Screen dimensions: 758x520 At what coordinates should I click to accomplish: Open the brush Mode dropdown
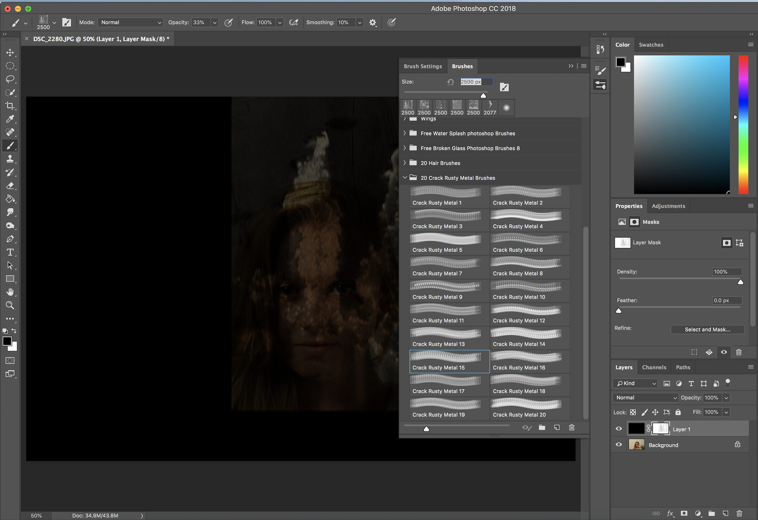point(130,23)
